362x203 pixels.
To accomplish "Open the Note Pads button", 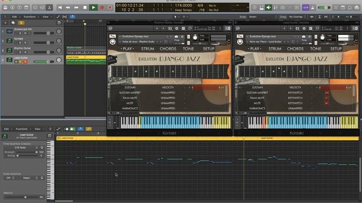I will click(x=343, y=7).
